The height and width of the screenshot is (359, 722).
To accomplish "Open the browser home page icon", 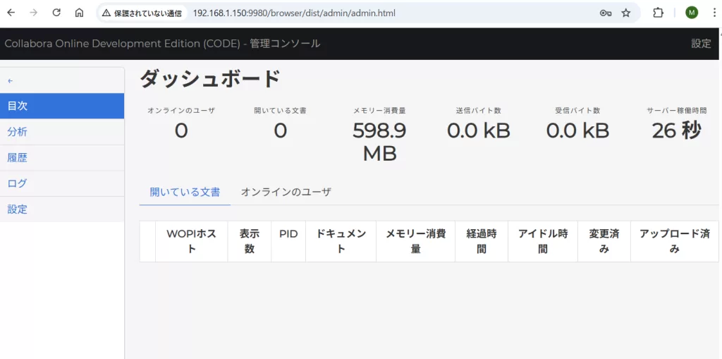I will click(79, 13).
